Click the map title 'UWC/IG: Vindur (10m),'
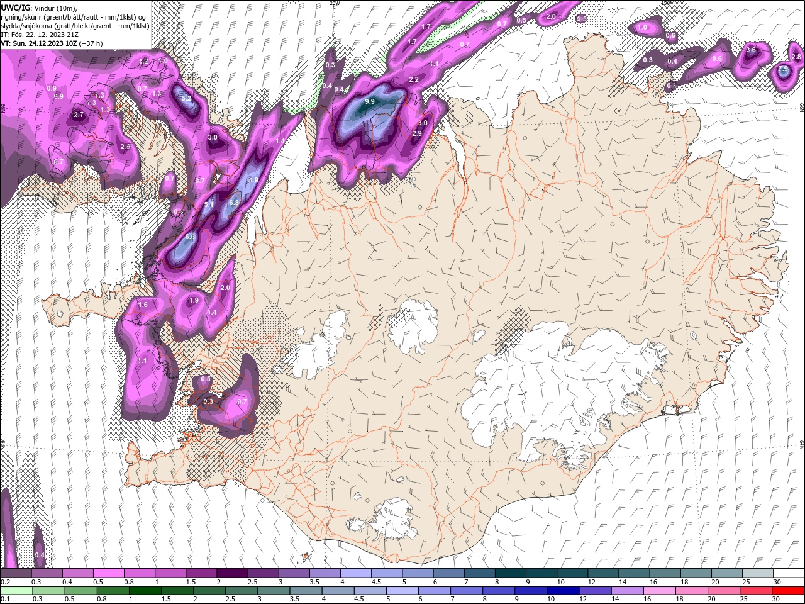The width and height of the screenshot is (805, 604). (38, 8)
